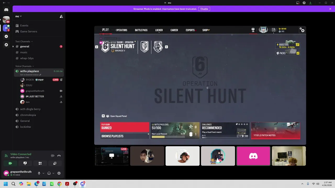Collapse the Text Channels category
335x188 pixels.
click(x=24, y=42)
